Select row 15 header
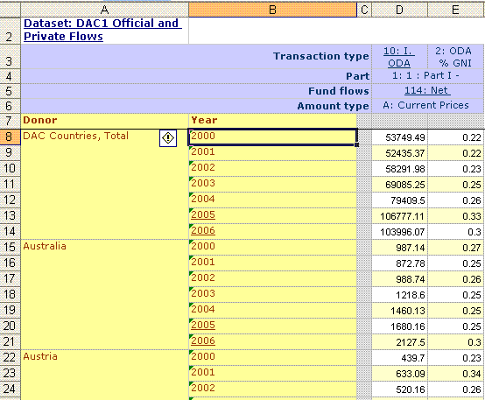The width and height of the screenshot is (485, 400). (10, 247)
